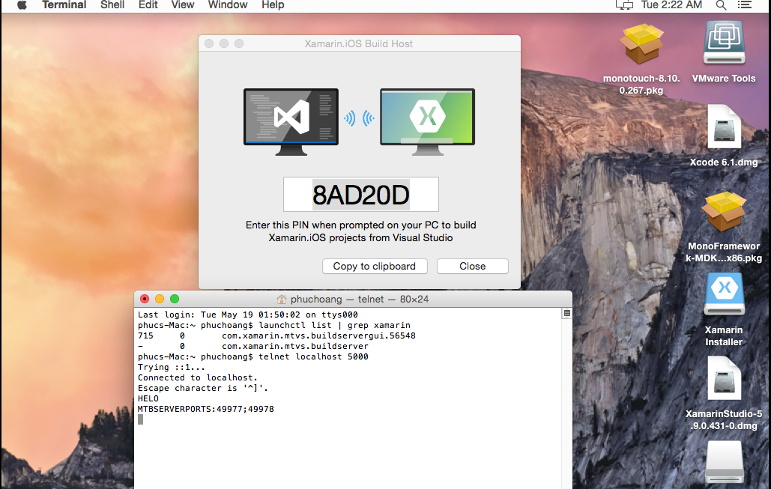Click the PIN field showing 8AD20D
This screenshot has width=771, height=489.
click(x=361, y=195)
